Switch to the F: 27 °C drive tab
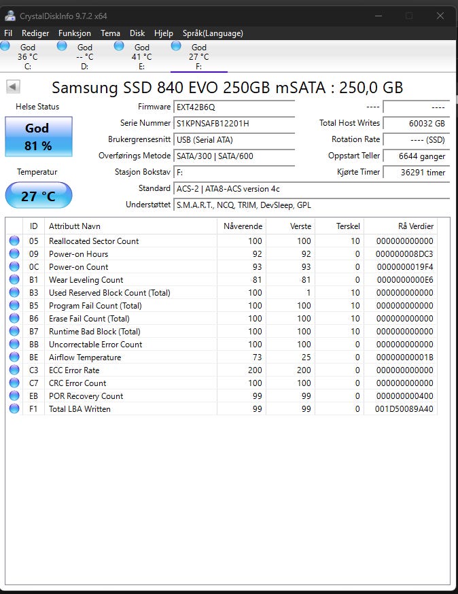458x594 pixels. point(199,56)
